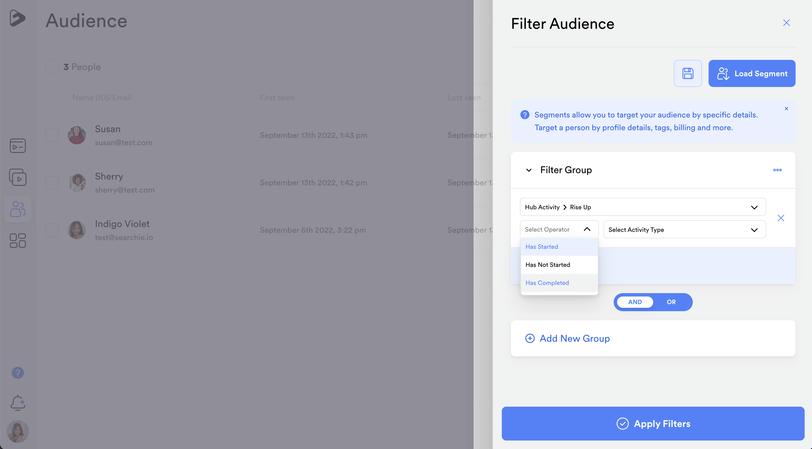Open the Filter Group three-dots menu
The width and height of the screenshot is (812, 449).
click(777, 170)
